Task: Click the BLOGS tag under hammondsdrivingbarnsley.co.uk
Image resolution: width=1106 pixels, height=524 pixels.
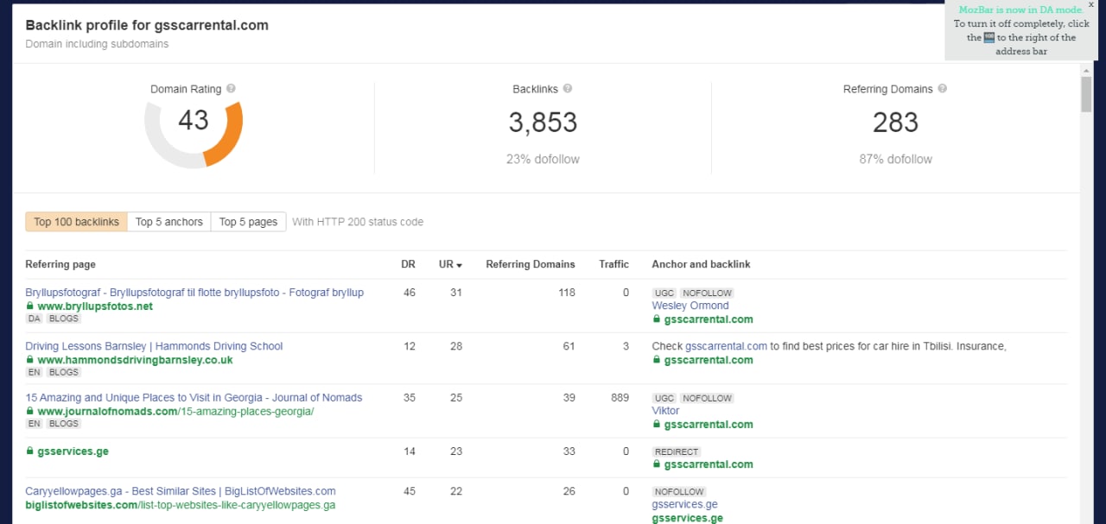Action: [x=64, y=372]
